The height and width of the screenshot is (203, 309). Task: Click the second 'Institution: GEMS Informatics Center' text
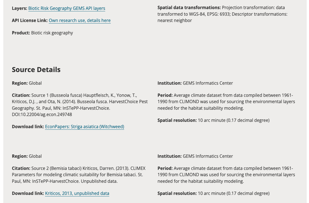point(195,156)
